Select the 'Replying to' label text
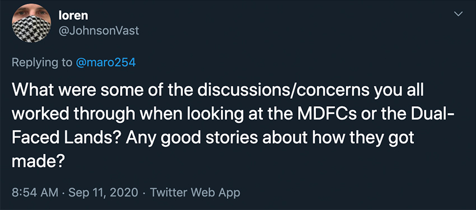Image resolution: width=476 pixels, height=210 pixels. coord(42,63)
